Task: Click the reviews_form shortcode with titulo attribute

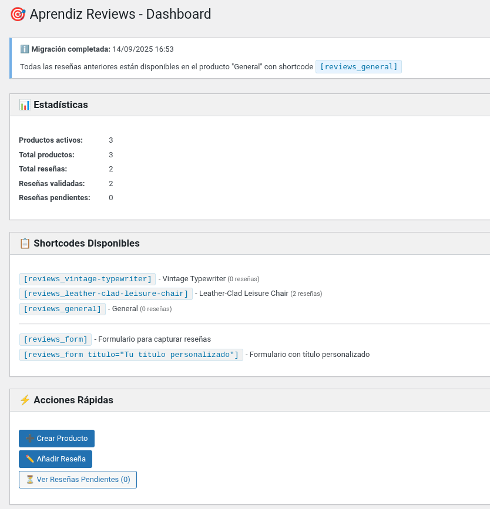Action: pos(131,355)
